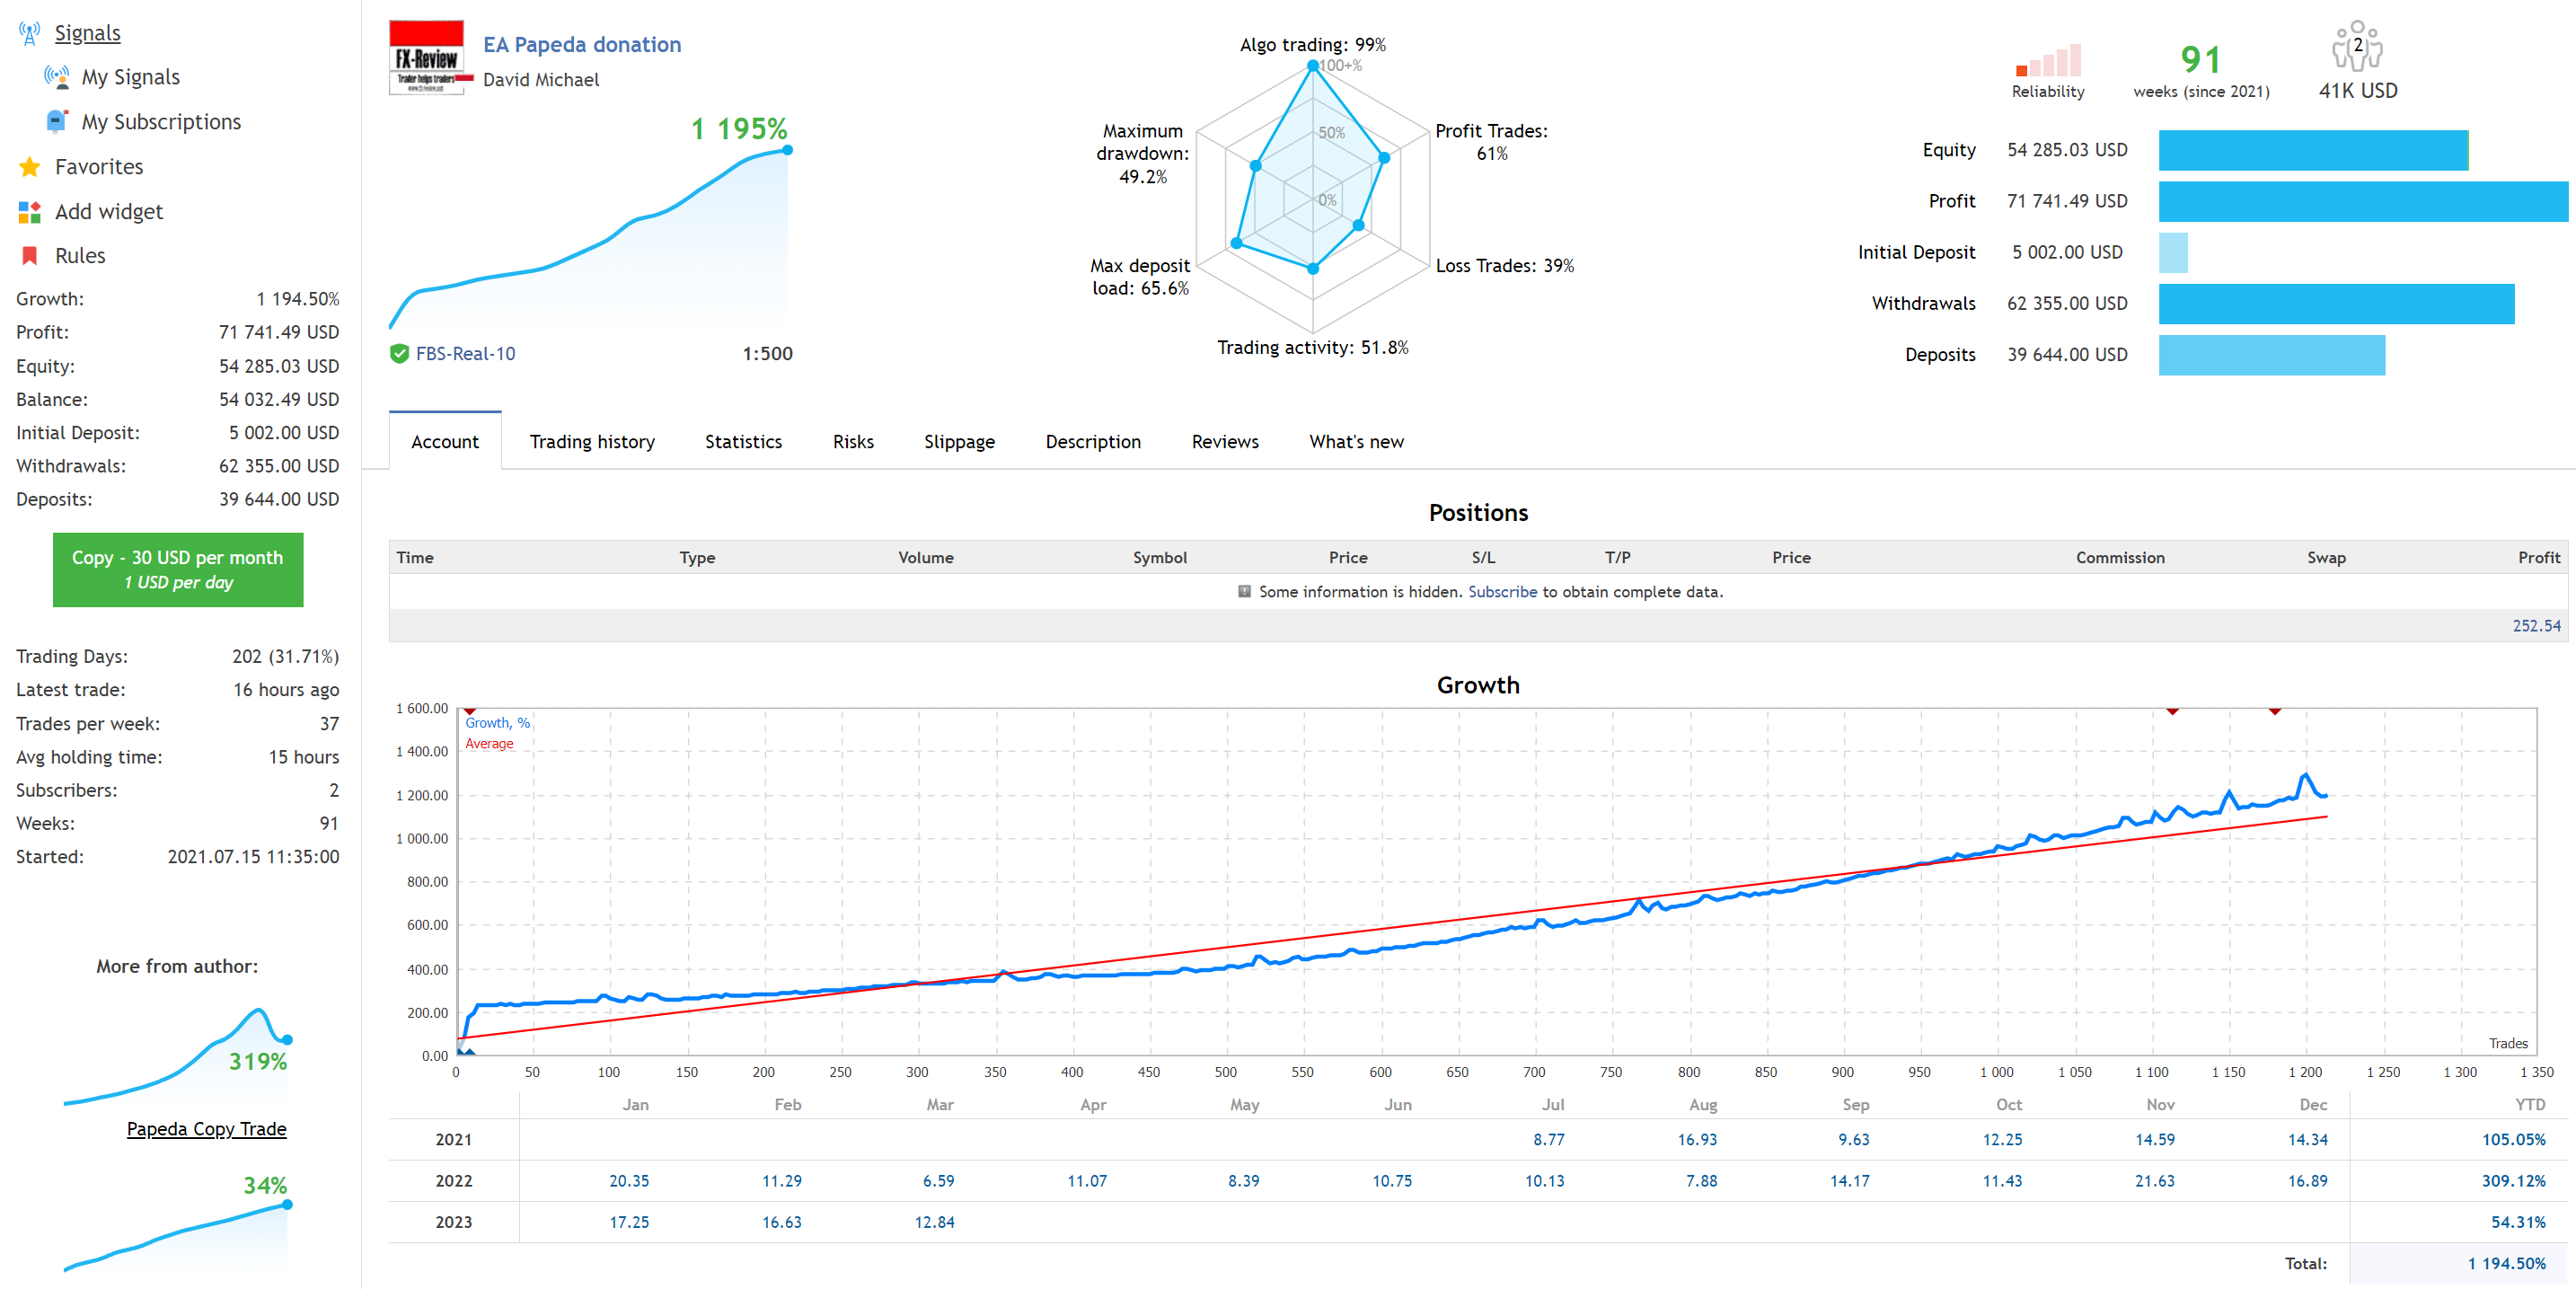The height and width of the screenshot is (1289, 2576).
Task: Click Total growth value 1 194.50%
Action: pyautogui.click(x=2506, y=1264)
